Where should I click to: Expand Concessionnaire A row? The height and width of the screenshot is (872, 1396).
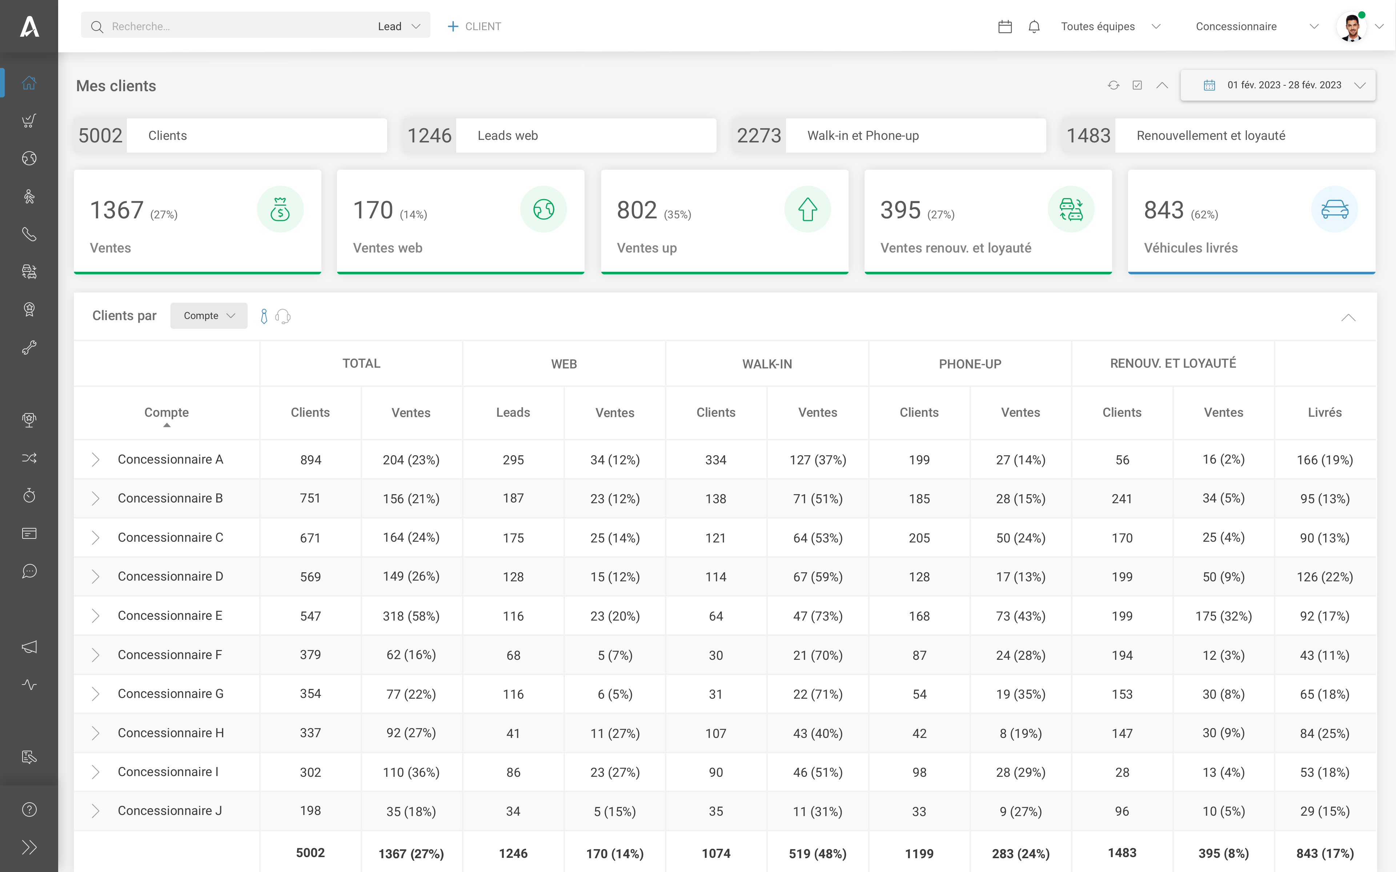point(96,460)
